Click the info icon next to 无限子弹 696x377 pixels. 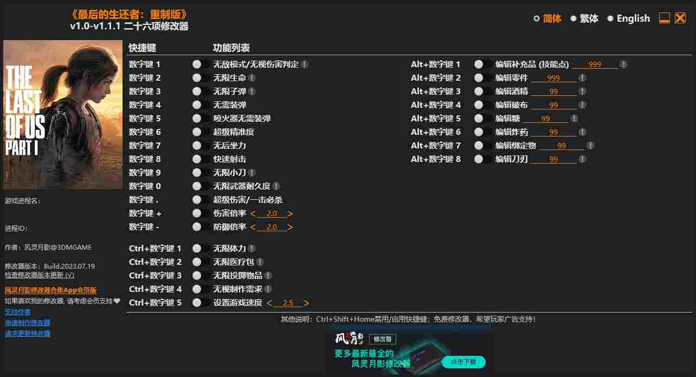click(252, 92)
